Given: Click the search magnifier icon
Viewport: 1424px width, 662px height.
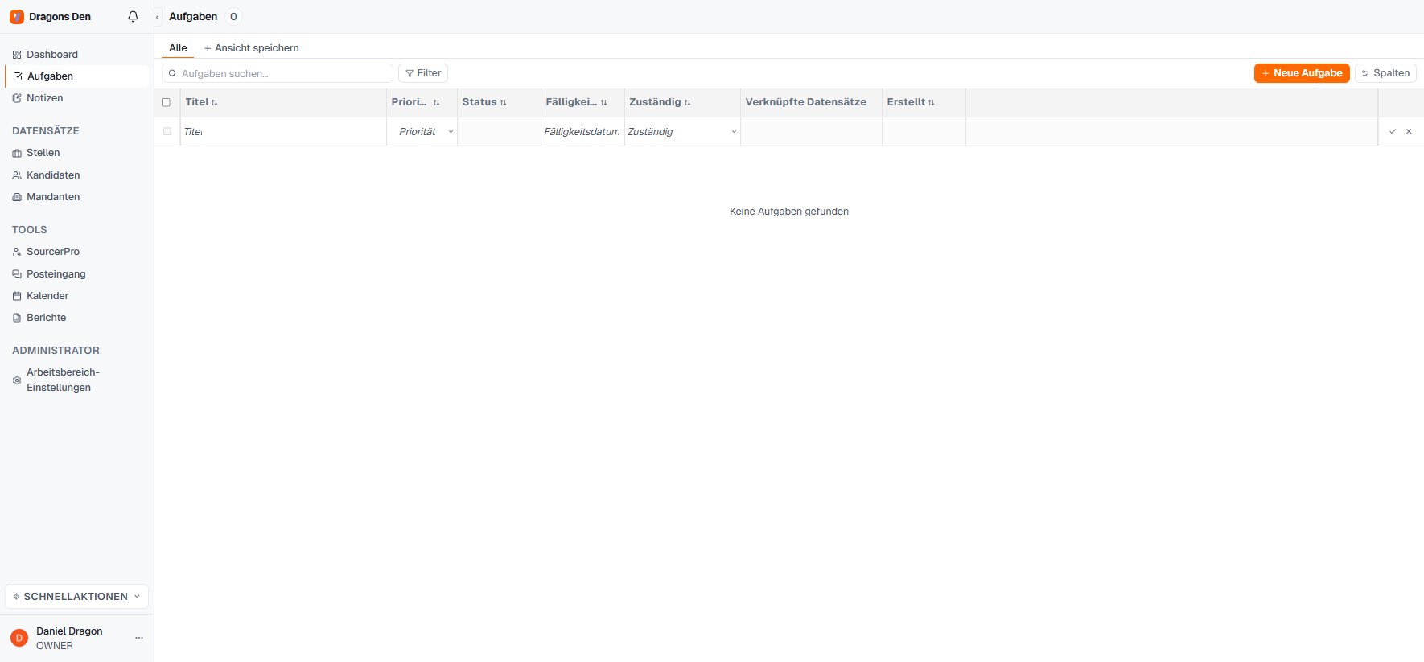Looking at the screenshot, I should (x=172, y=73).
